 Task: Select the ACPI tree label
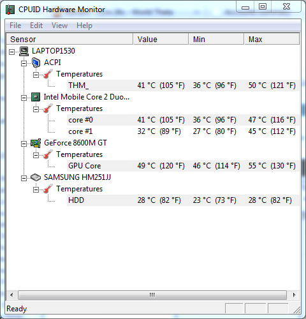(x=52, y=63)
